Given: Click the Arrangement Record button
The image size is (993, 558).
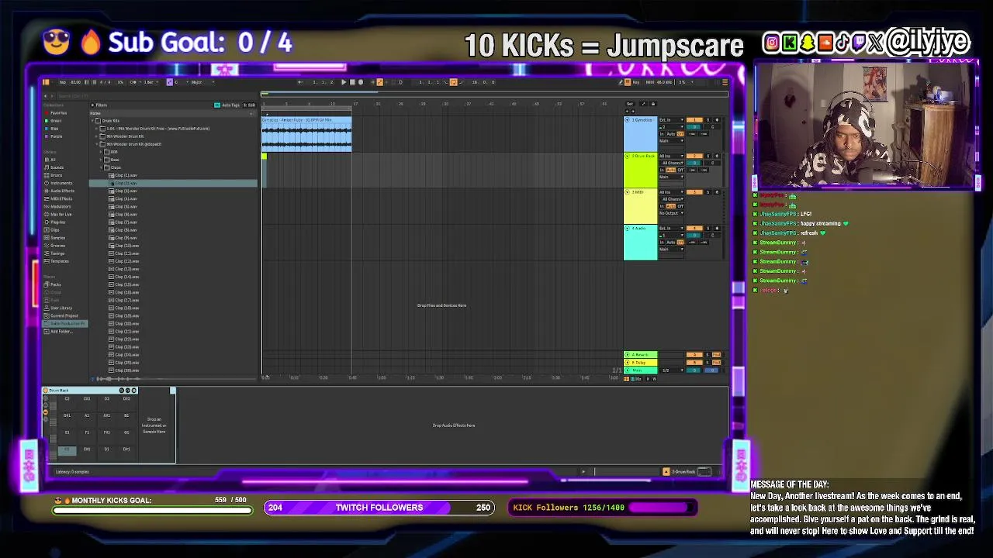Looking at the screenshot, I should click(361, 82).
